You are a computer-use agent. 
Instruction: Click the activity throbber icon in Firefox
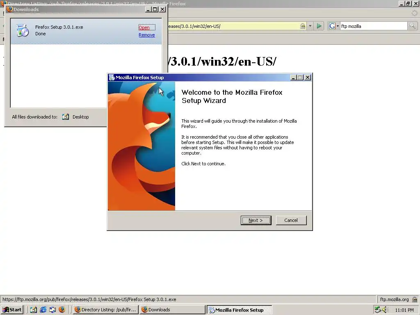414,13
